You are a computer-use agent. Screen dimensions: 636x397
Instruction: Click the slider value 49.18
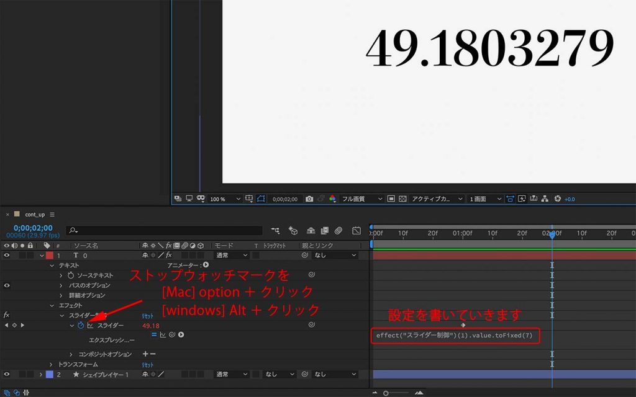(151, 326)
